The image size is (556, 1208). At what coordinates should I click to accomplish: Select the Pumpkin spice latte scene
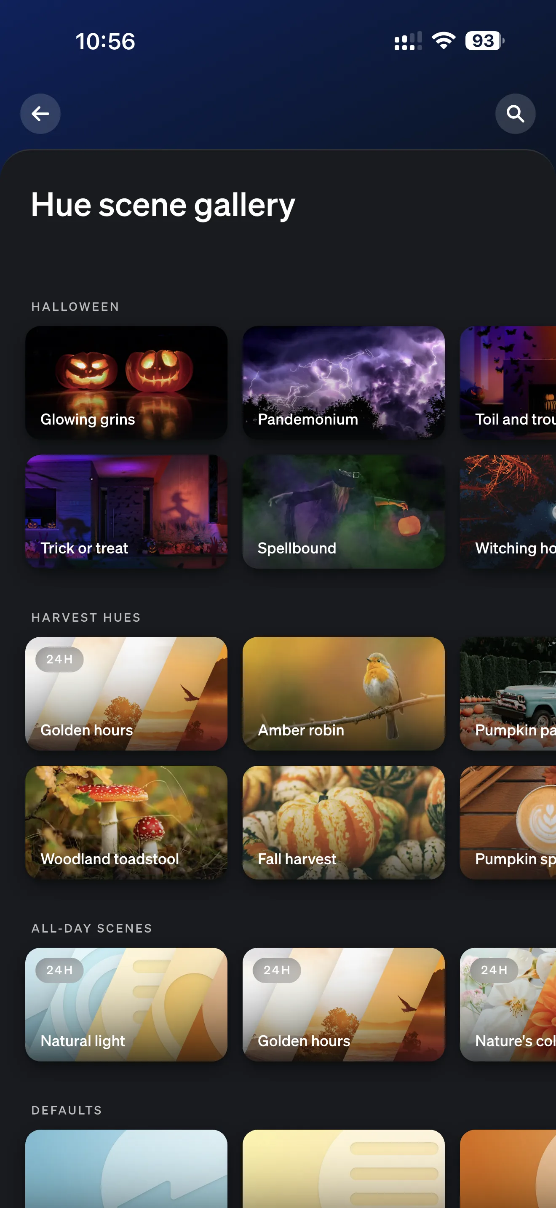click(x=508, y=823)
